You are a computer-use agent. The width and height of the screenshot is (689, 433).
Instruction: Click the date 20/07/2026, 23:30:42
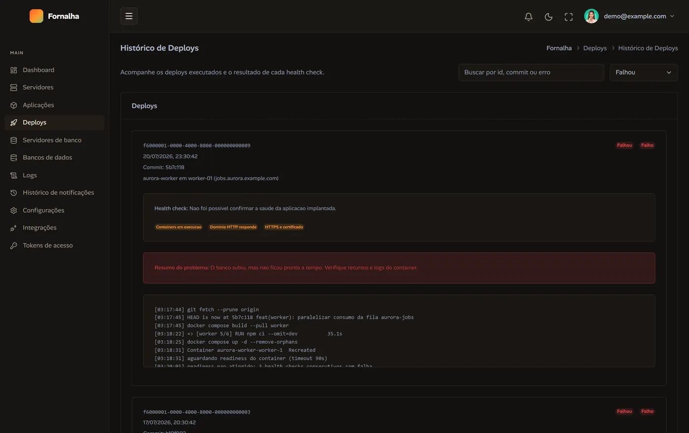click(x=170, y=156)
